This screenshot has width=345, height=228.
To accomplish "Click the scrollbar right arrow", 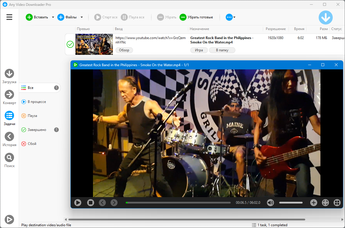I will 342,220.
